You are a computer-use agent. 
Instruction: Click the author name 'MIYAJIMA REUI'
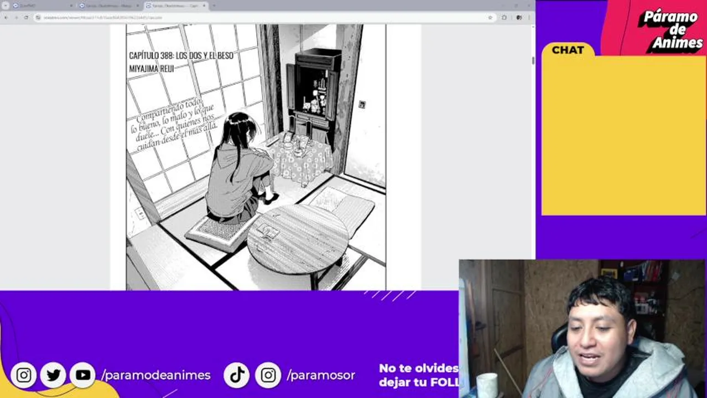coord(151,68)
